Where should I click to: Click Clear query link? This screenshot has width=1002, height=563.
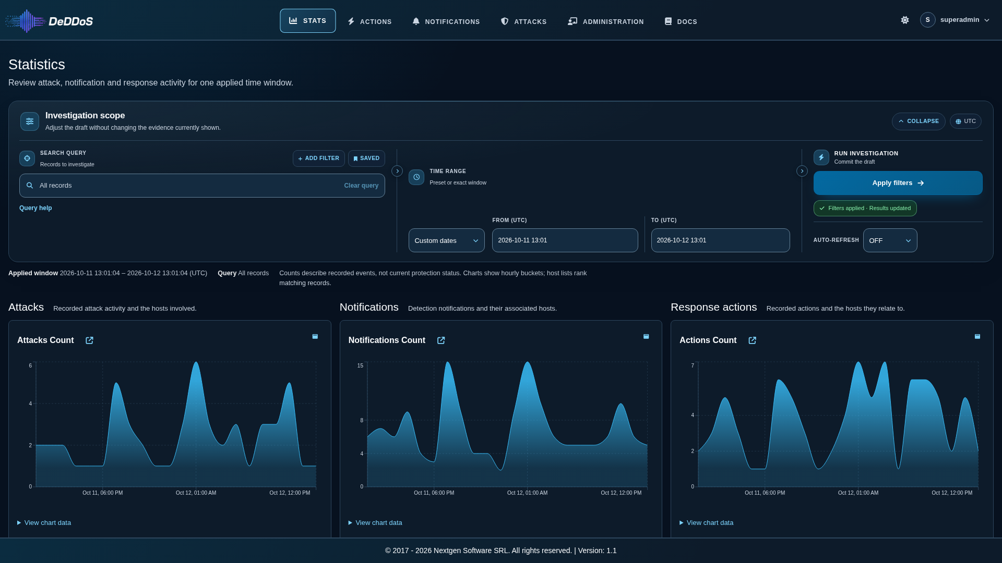click(361, 186)
